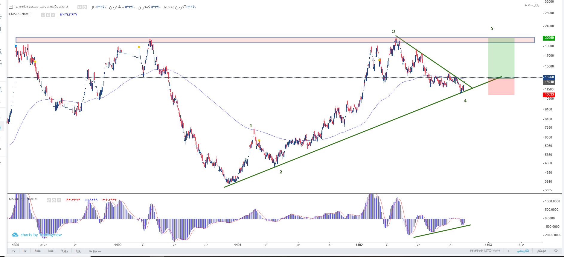The height and width of the screenshot is (257, 564).
Task: Open EMA indicator settings gear
Action: pyautogui.click(x=48, y=15)
